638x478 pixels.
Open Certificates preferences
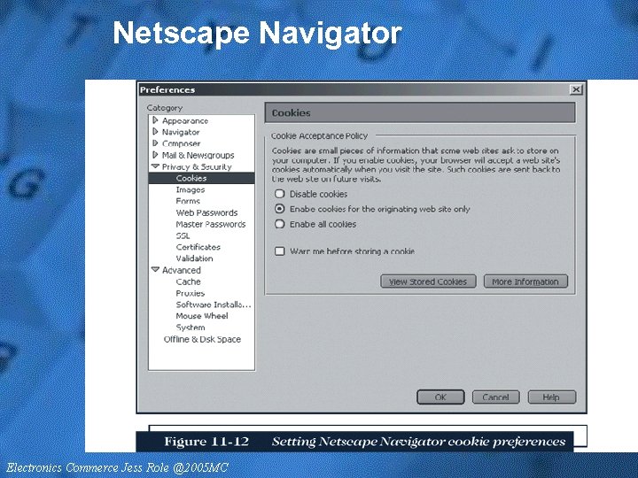[198, 247]
